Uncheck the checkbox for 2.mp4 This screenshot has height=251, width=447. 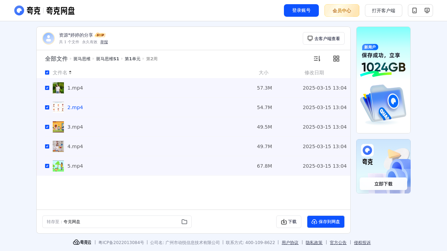pos(47,107)
